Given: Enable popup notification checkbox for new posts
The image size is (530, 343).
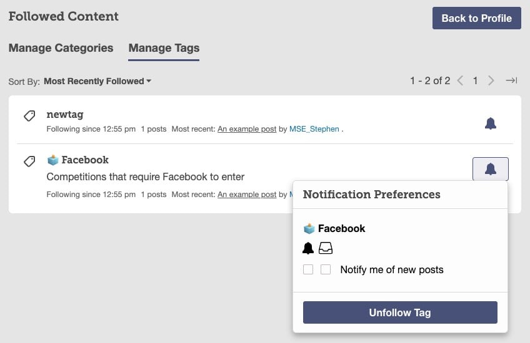Looking at the screenshot, I should click(308, 270).
